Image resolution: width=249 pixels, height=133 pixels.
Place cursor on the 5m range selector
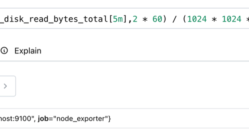tap(118, 19)
